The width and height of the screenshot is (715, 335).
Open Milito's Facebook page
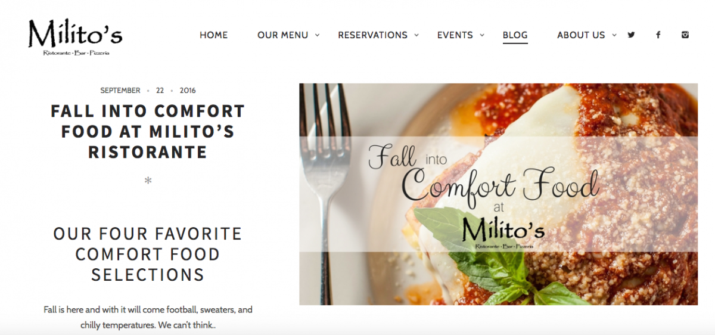tap(658, 35)
